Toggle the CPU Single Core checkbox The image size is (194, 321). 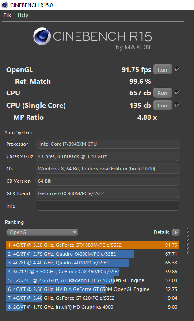[177, 105]
